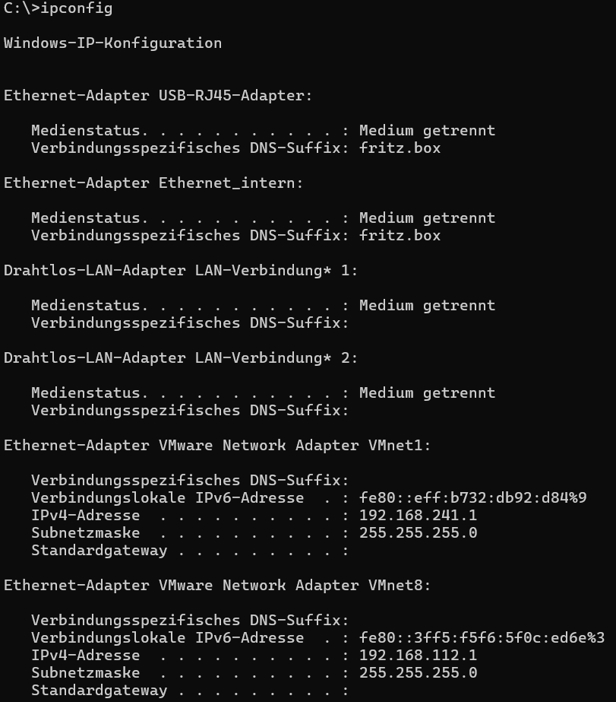
Task: Click the USB-RJ45-Adapter section header
Action: point(158,95)
